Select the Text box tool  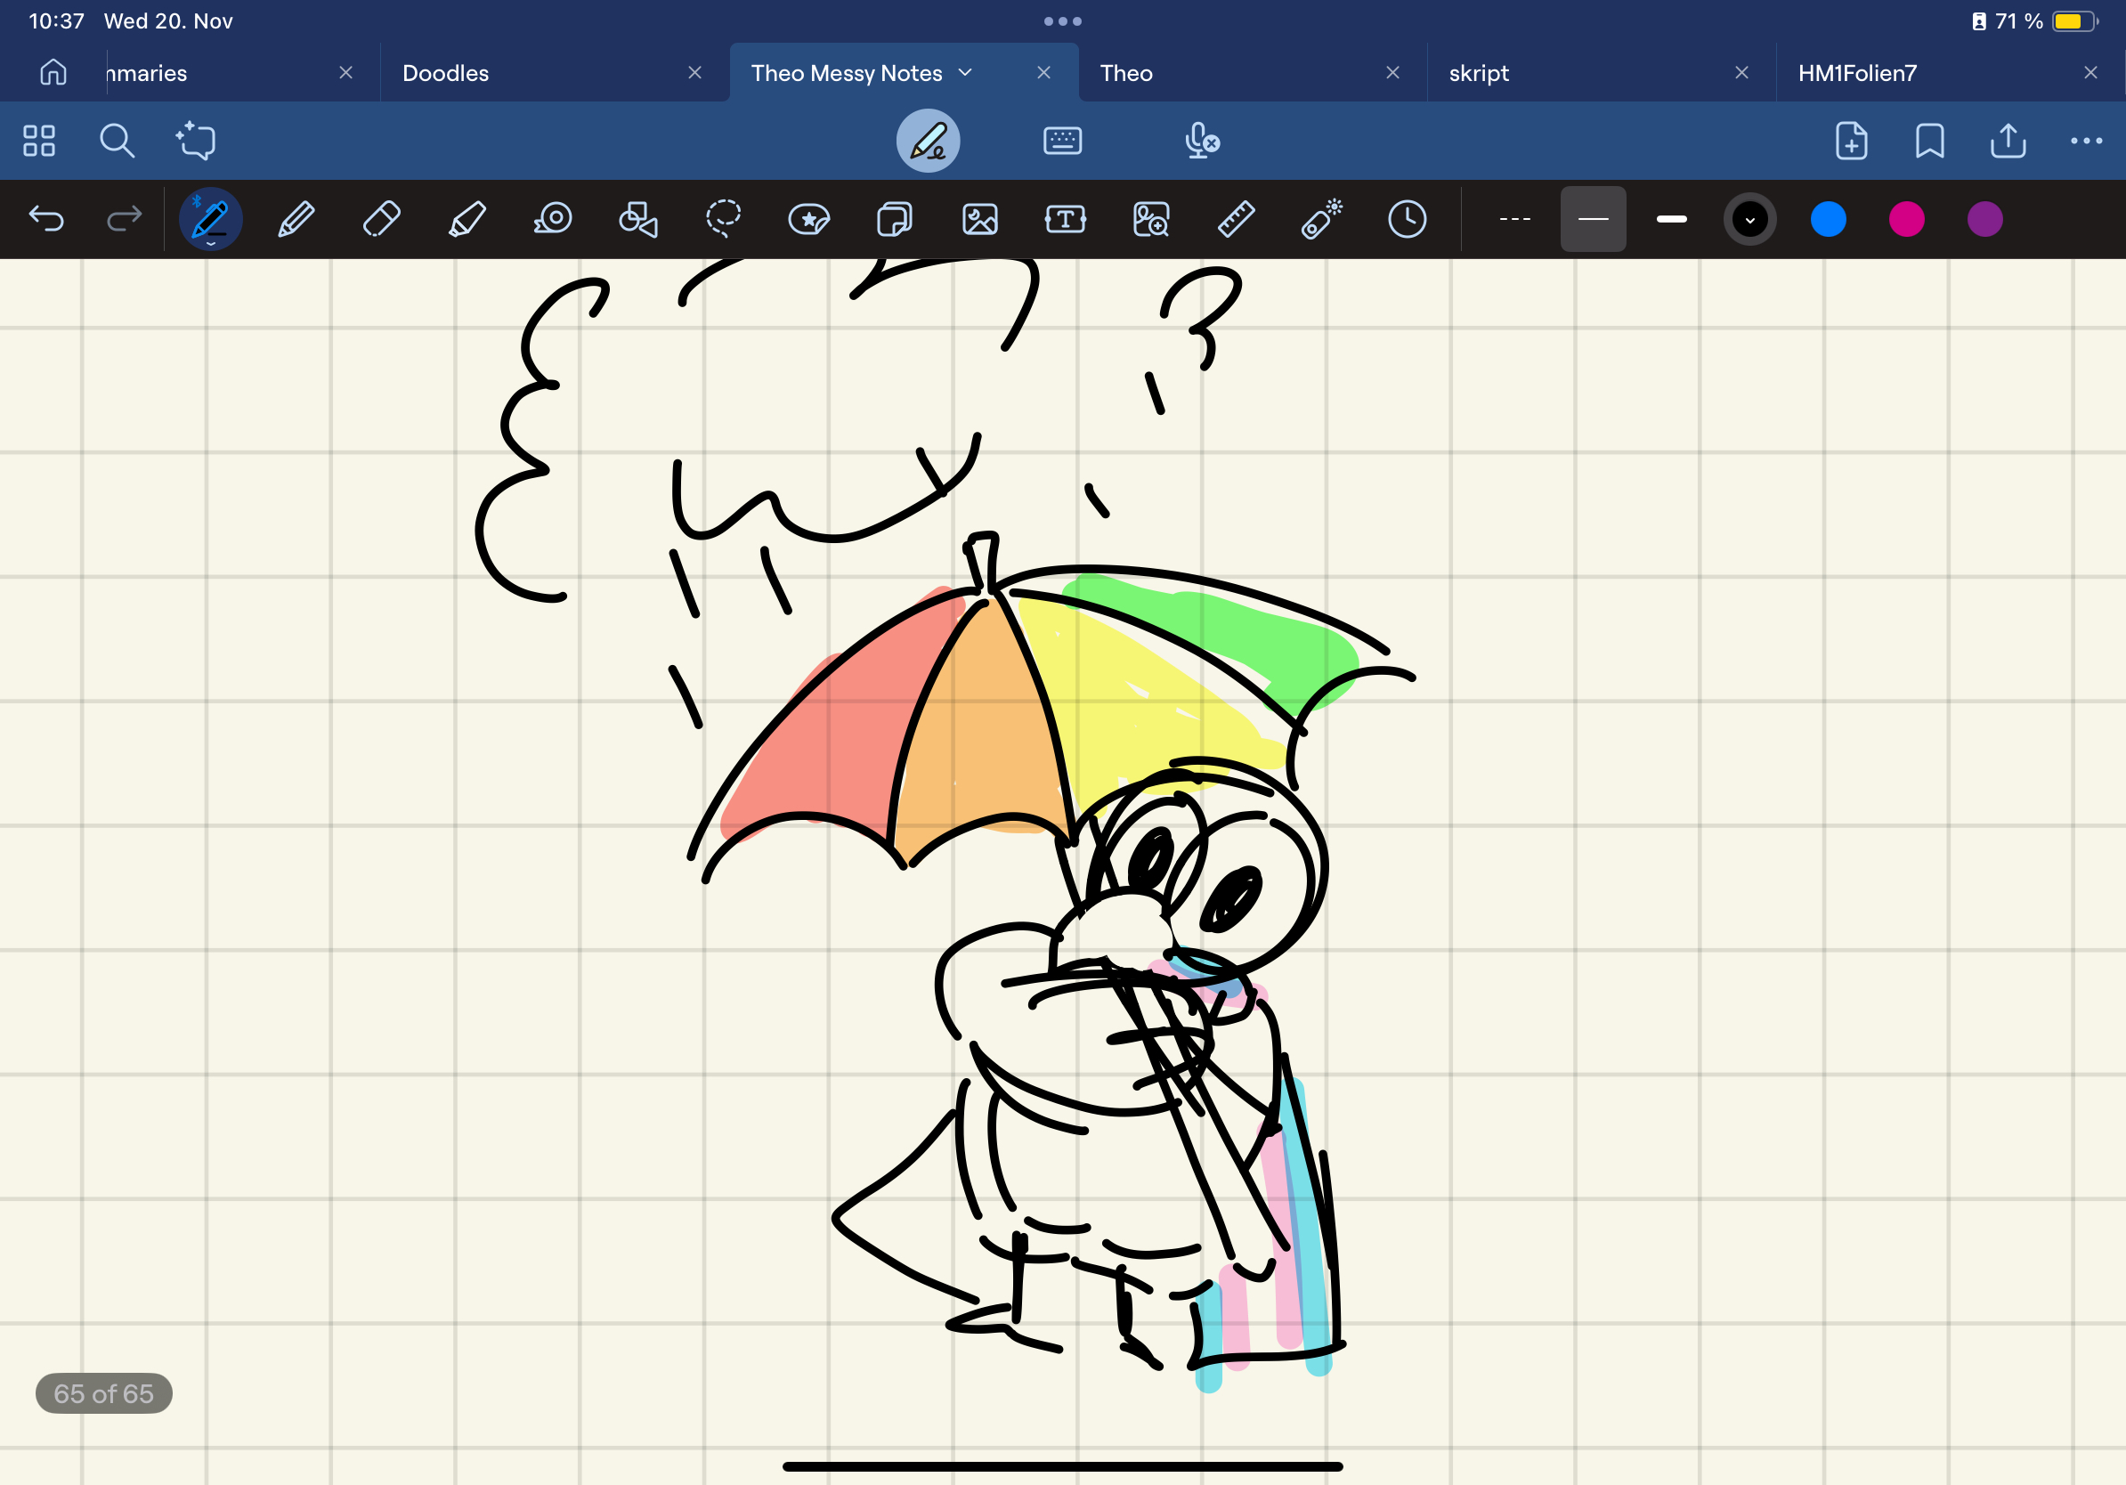click(x=1065, y=219)
